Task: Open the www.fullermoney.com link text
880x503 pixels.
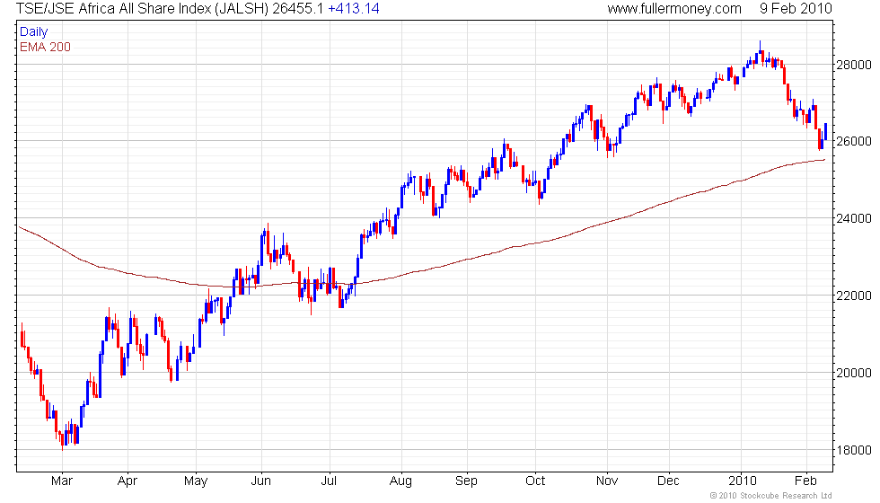Action: coord(674,8)
